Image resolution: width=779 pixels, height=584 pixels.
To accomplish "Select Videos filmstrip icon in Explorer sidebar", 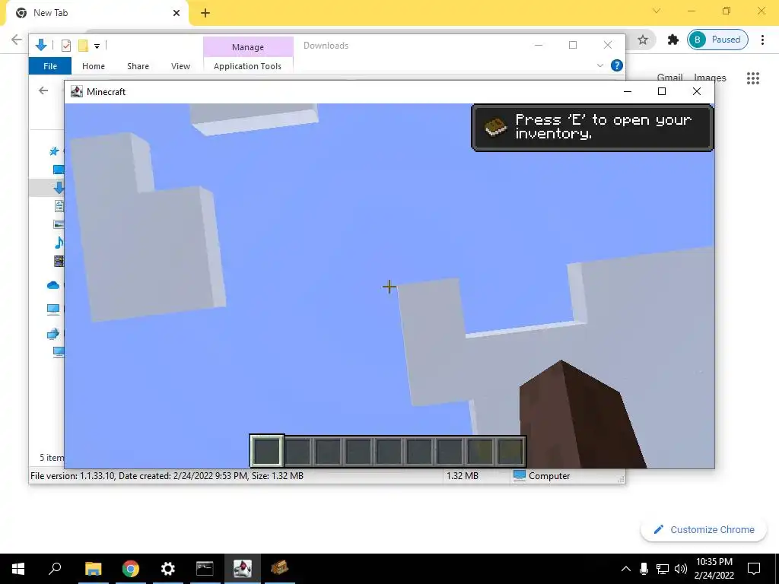I will pyautogui.click(x=59, y=261).
